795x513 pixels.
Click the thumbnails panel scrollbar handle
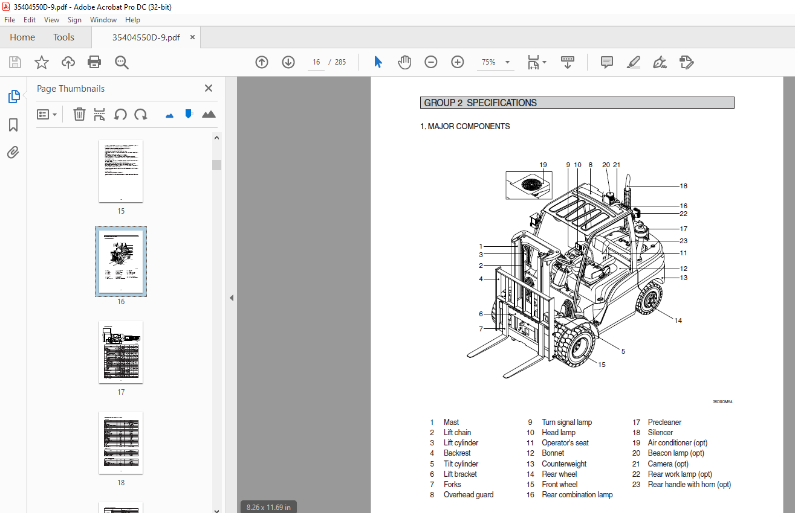click(x=216, y=165)
